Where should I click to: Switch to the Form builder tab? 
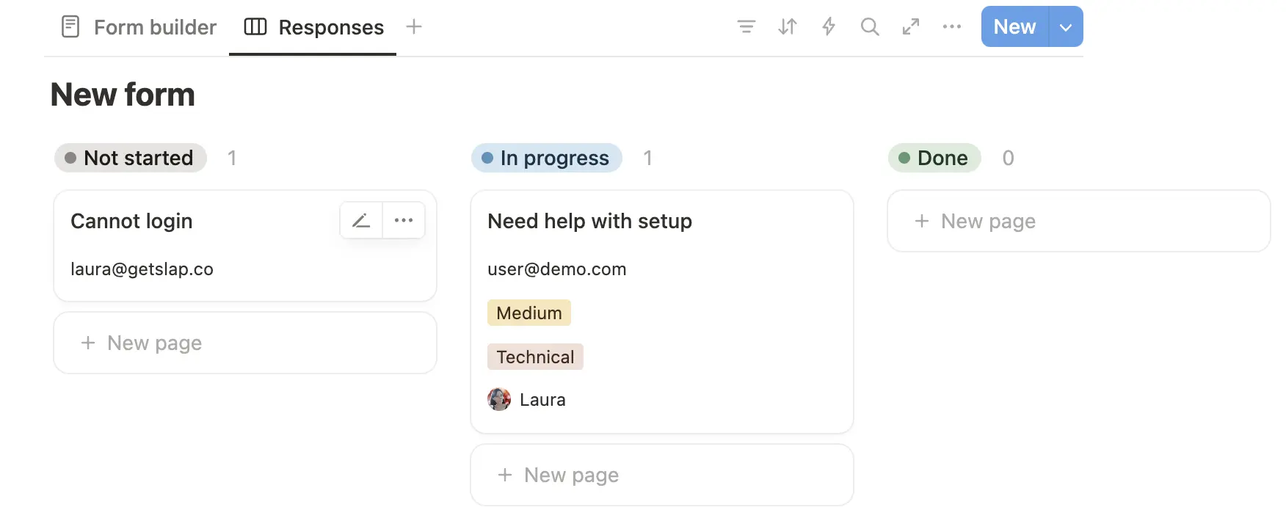pyautogui.click(x=139, y=27)
